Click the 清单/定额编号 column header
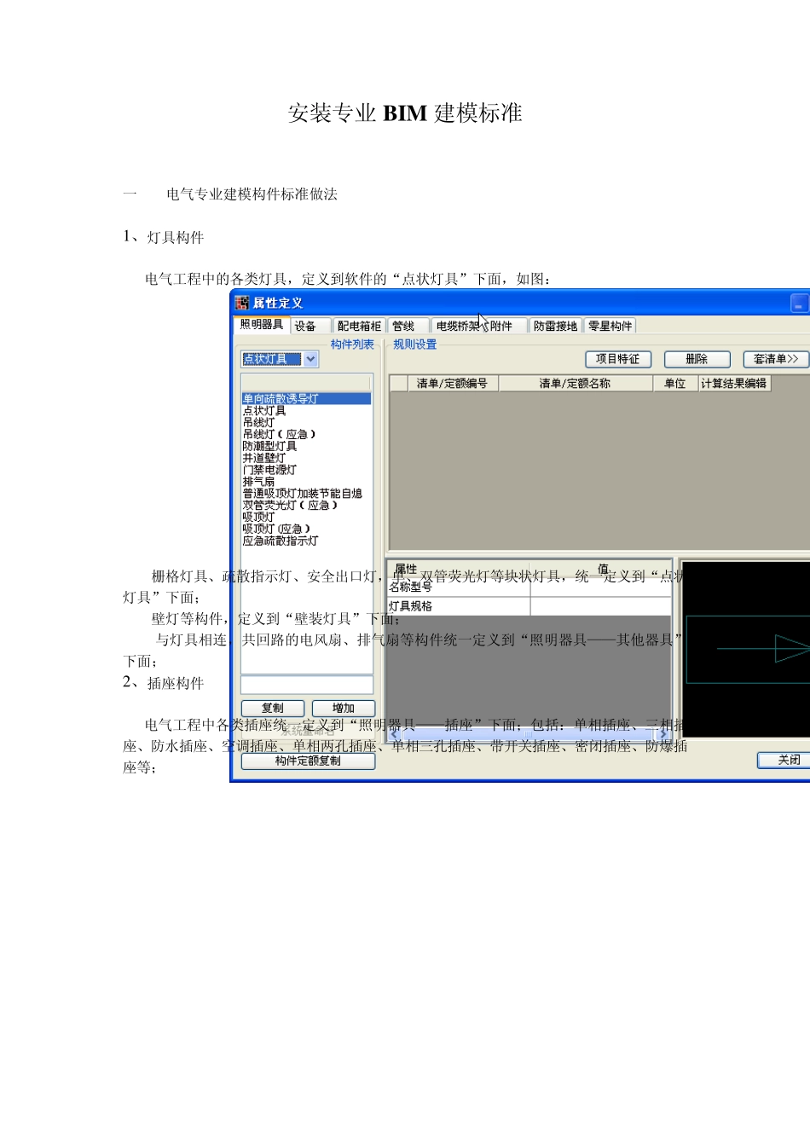The height and width of the screenshot is (1146, 810). [452, 384]
